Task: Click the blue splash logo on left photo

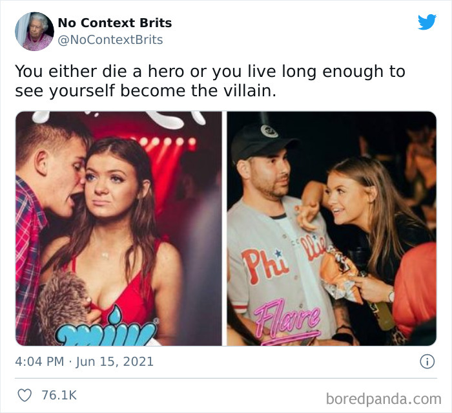Action: [x=106, y=328]
